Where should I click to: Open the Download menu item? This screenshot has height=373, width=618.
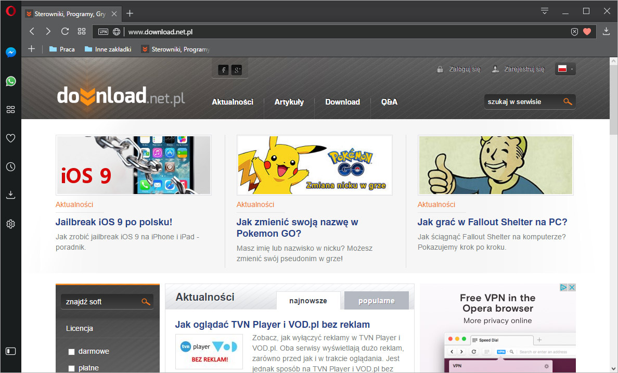[x=342, y=102]
